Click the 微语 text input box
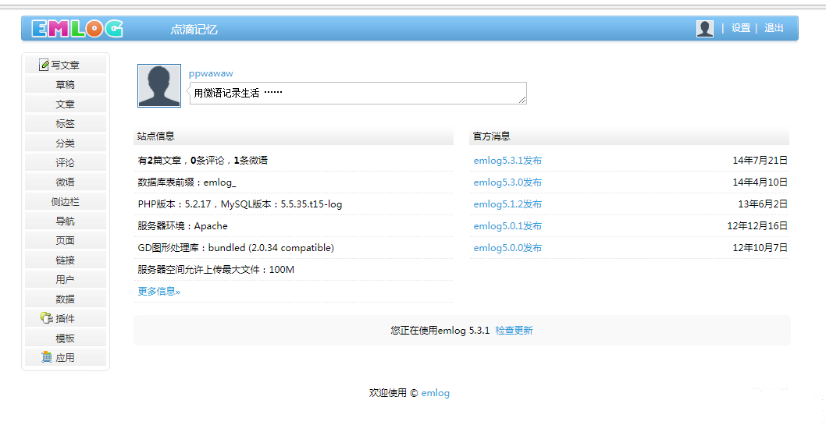This screenshot has height=425, width=826. (358, 93)
